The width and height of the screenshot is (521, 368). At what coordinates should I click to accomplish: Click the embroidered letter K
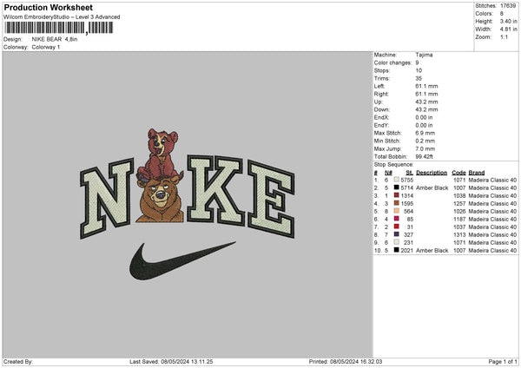(x=215, y=189)
